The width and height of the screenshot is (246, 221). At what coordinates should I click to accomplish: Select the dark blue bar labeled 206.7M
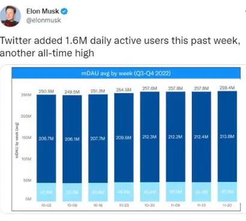[46, 138]
